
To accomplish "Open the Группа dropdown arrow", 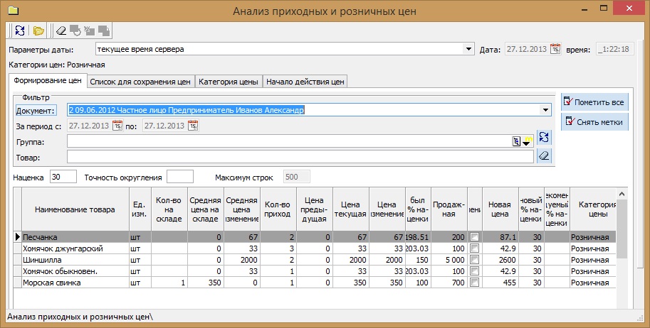I will [527, 142].
